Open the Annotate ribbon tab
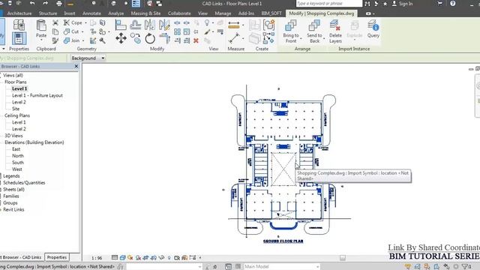Viewport: 480px width, 270px height. pos(91,13)
